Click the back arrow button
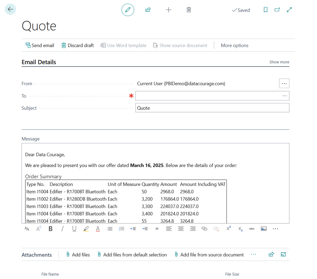Image resolution: width=317 pixels, height=279 pixels. pyautogui.click(x=10, y=9)
